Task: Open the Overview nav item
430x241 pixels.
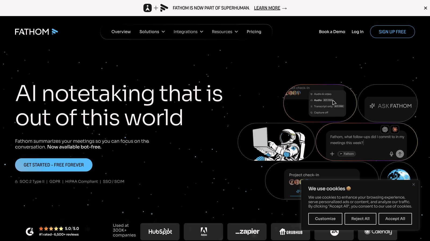Action: 121,32
